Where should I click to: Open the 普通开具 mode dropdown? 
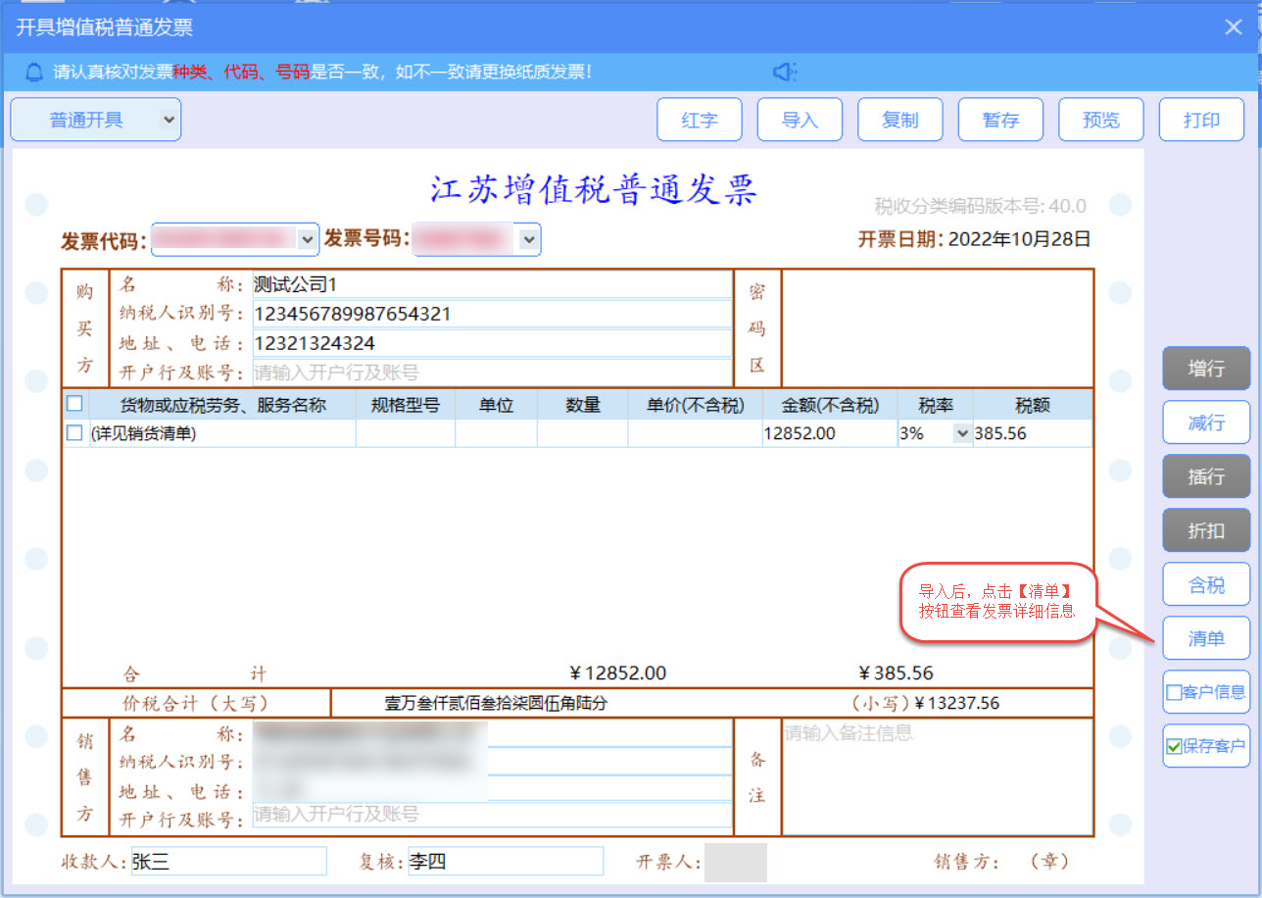169,120
